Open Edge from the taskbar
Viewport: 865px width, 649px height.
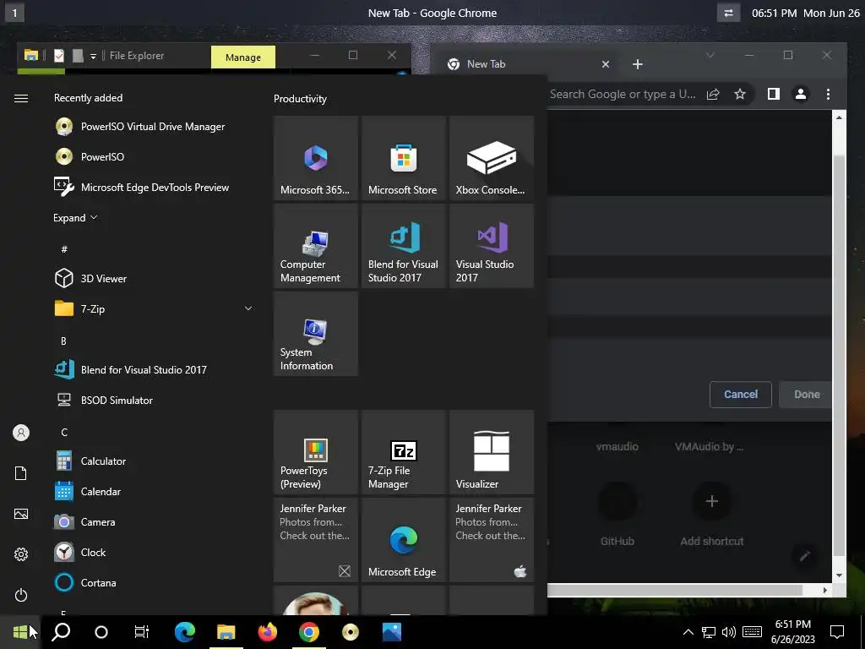click(x=185, y=632)
